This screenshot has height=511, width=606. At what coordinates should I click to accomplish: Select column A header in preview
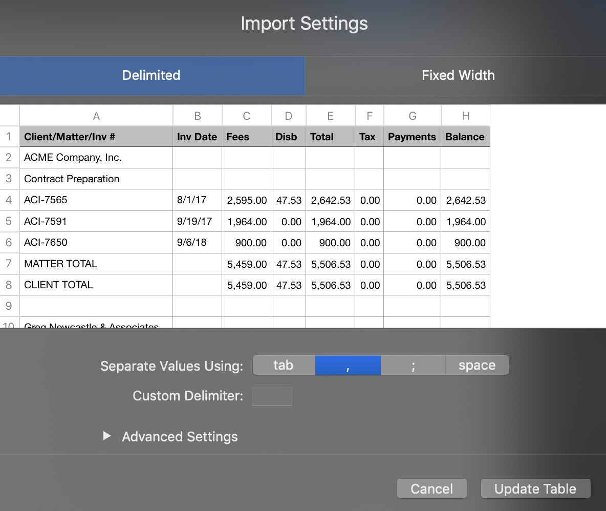[x=96, y=116]
